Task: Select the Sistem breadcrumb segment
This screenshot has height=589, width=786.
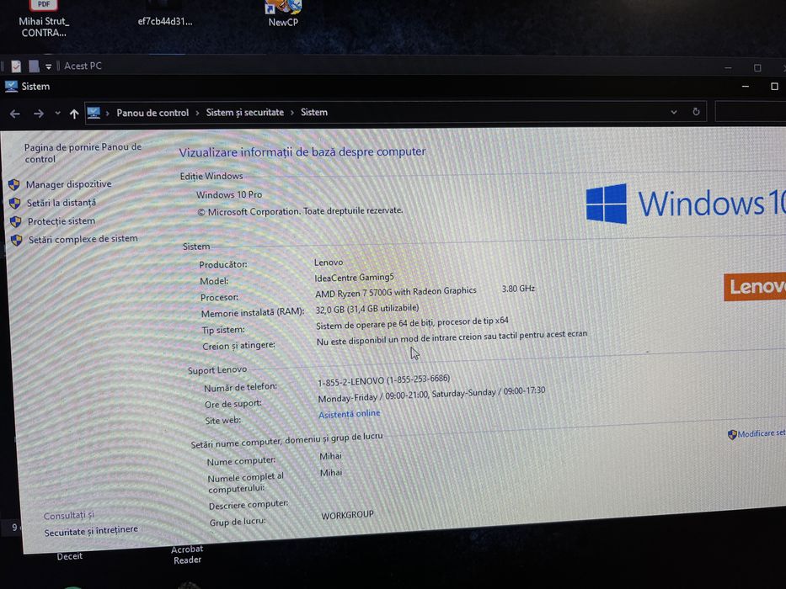Action: 313,112
